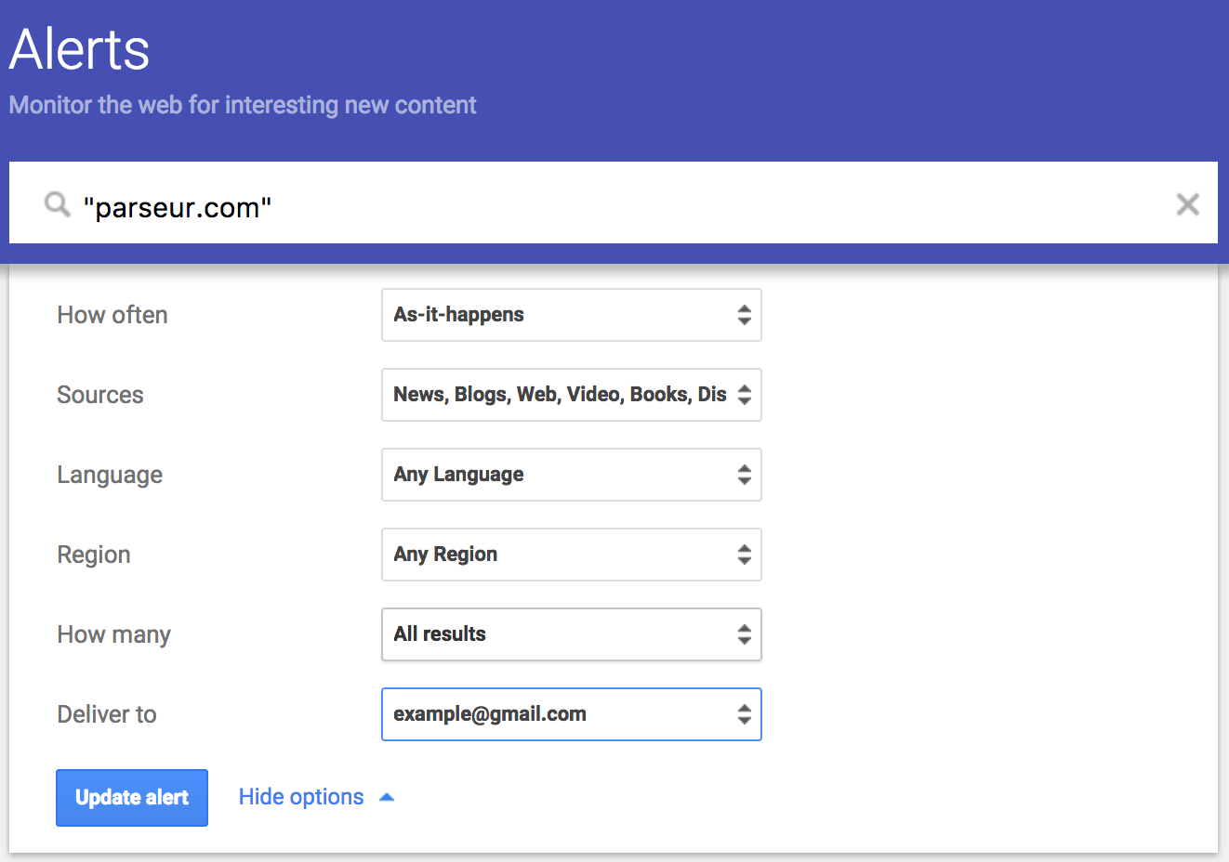Open the All results dropdown

tap(558, 634)
